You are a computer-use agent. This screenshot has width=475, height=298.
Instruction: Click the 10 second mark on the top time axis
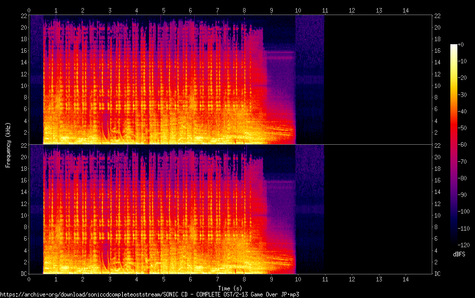[298, 10]
